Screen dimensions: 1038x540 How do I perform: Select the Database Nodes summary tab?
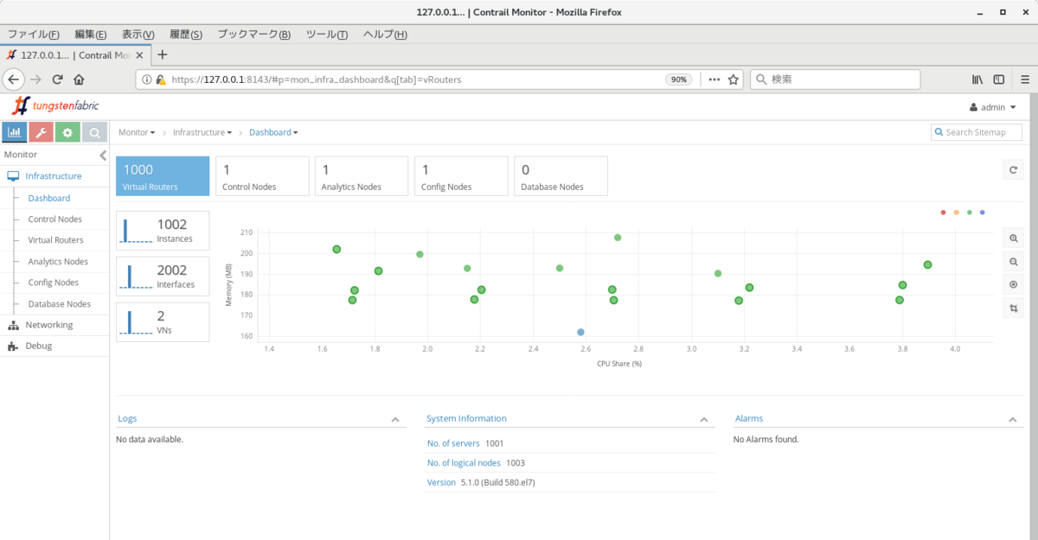pyautogui.click(x=561, y=176)
